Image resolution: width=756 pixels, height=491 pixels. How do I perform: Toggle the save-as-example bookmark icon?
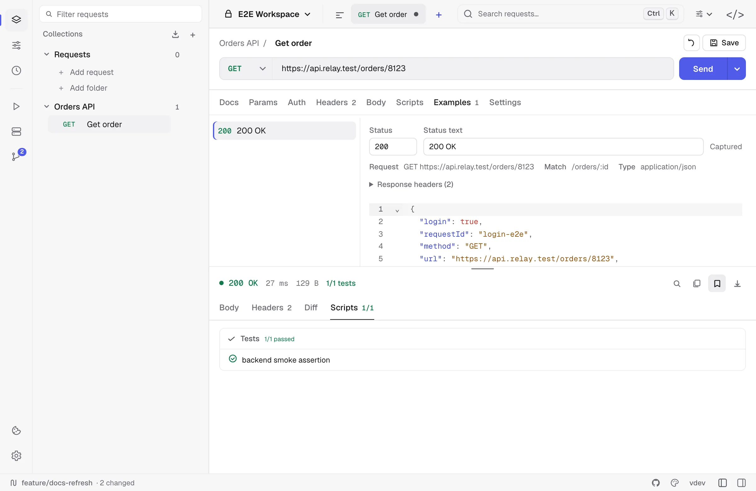click(717, 284)
